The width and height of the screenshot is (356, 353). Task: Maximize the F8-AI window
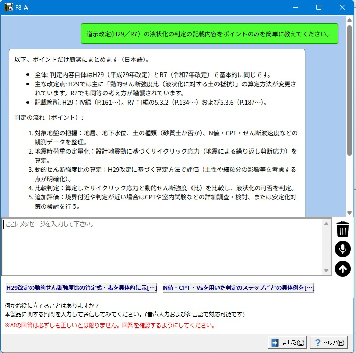[x=319, y=7]
